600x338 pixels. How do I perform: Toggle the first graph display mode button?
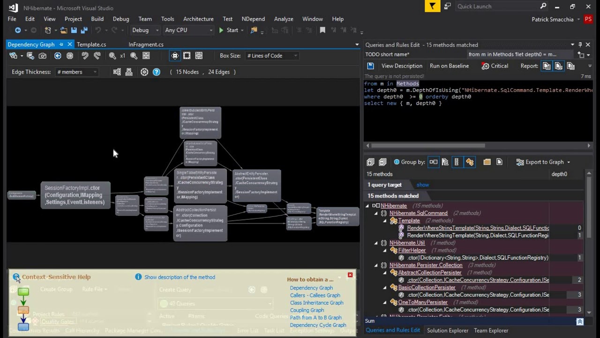pos(175,55)
